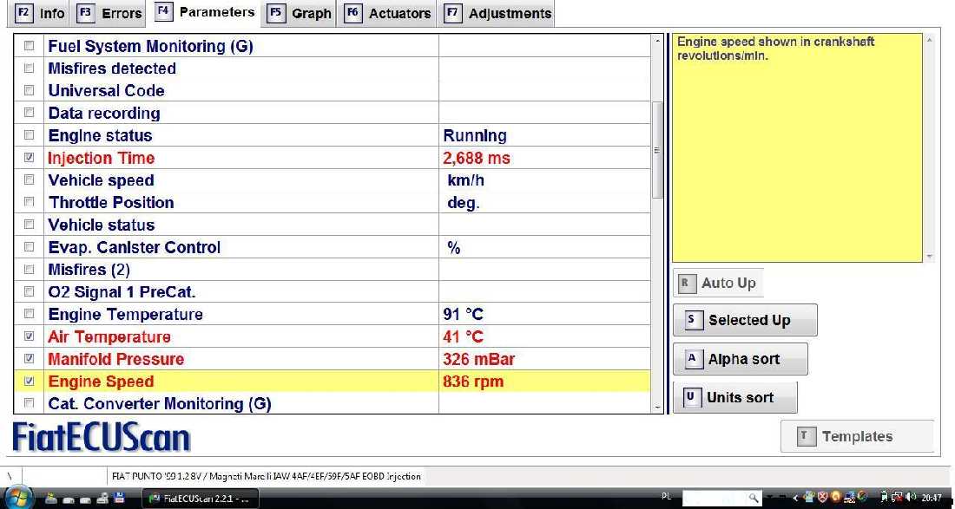The height and width of the screenshot is (509, 955).
Task: Show hidden tray icons arrow
Action: [794, 498]
